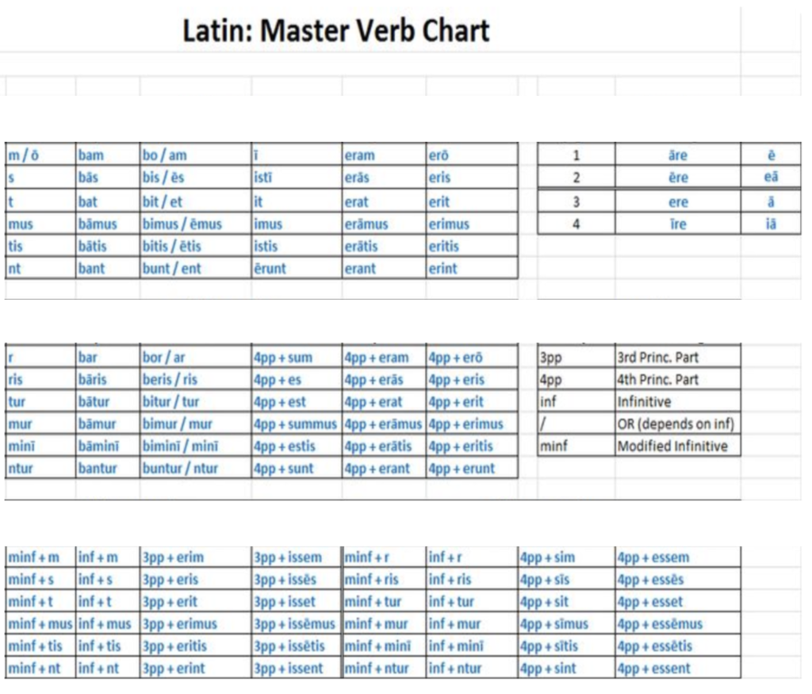Select the 'Latin: Master Verb Chart' title
This screenshot has height=694, width=812.
click(335, 30)
